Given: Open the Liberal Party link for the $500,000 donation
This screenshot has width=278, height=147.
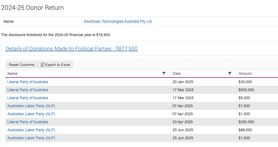Looking at the screenshot, I should (28, 90).
